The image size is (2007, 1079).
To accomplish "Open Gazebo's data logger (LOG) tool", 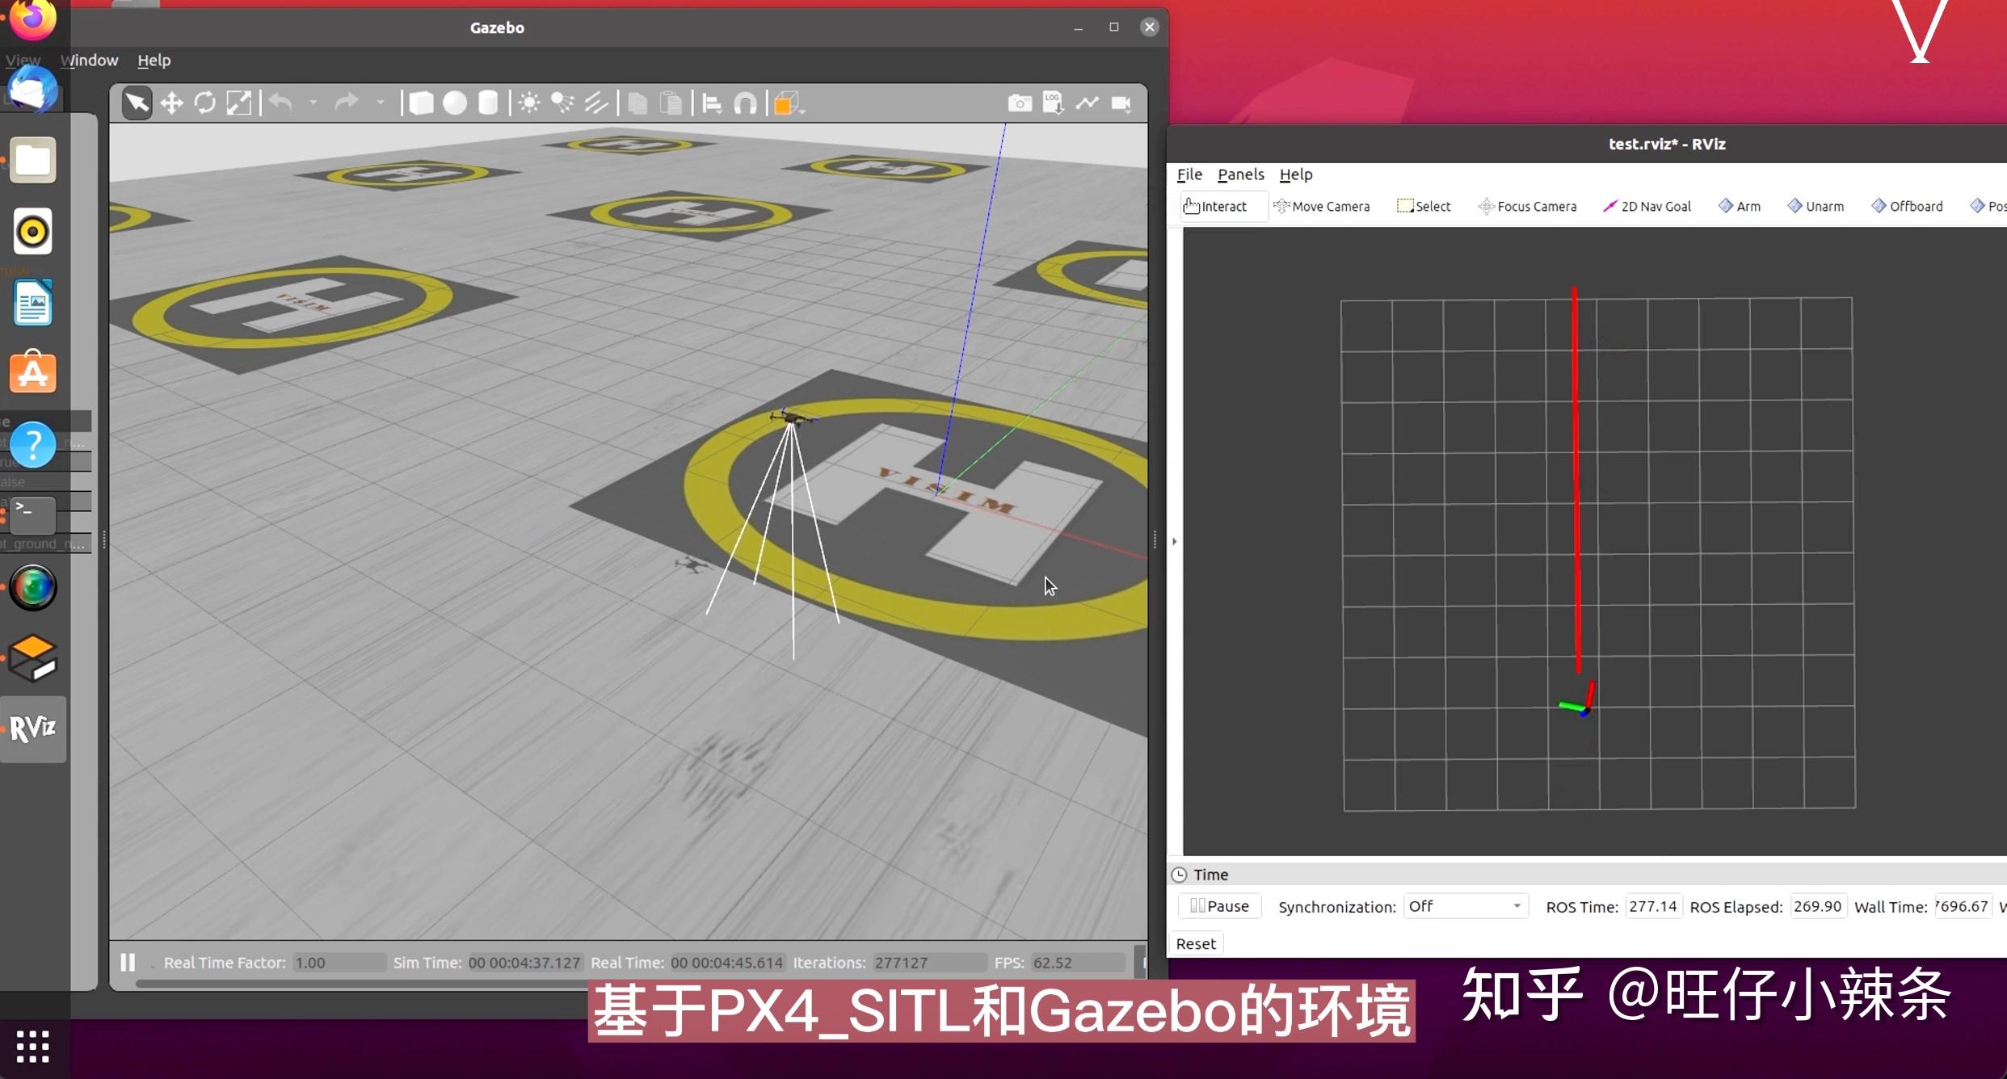I will [x=1053, y=103].
